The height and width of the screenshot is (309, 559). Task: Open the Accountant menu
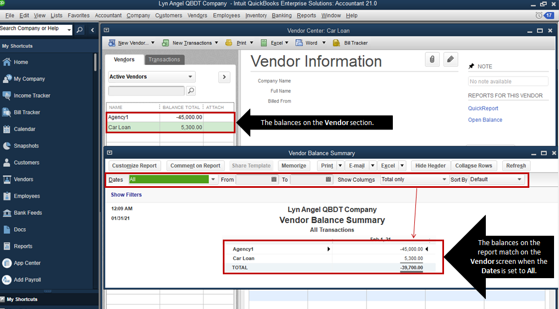[108, 15]
